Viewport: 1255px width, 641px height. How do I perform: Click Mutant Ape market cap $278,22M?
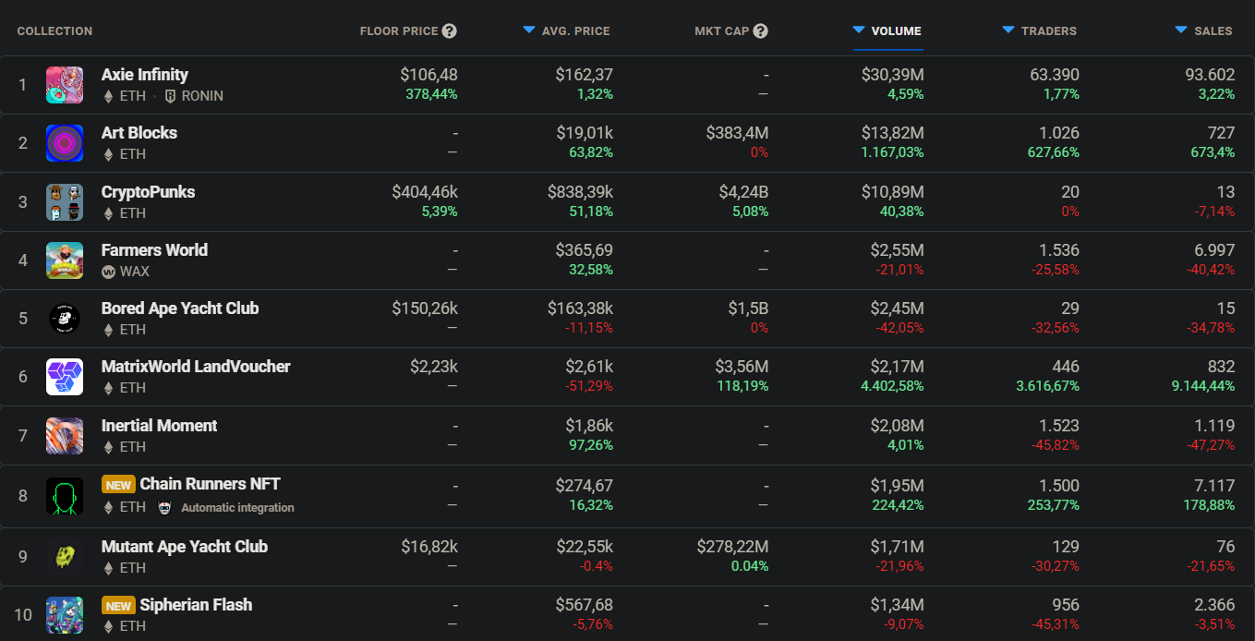[x=733, y=547]
